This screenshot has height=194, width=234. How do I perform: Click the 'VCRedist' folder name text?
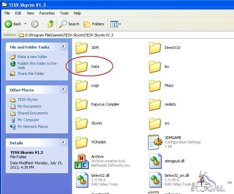(99, 142)
